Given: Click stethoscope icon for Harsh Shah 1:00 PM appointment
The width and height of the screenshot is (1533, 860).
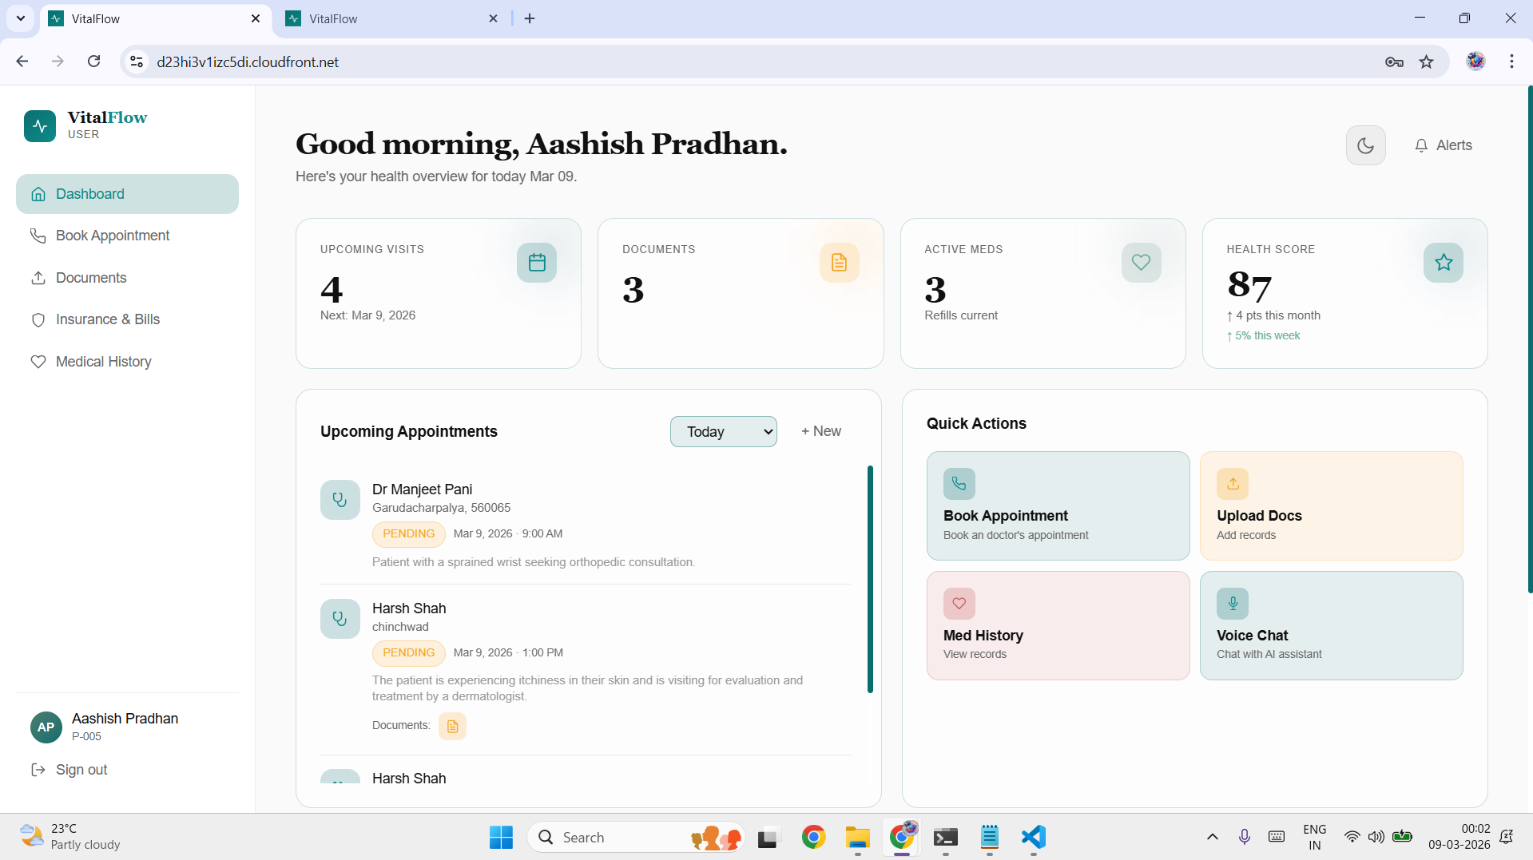Looking at the screenshot, I should coord(340,619).
